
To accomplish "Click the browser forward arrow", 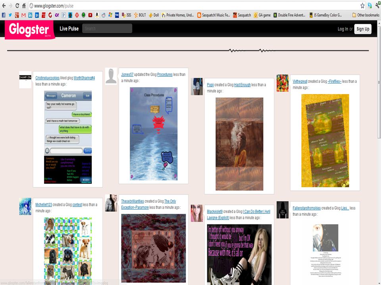I will tap(10, 6).
